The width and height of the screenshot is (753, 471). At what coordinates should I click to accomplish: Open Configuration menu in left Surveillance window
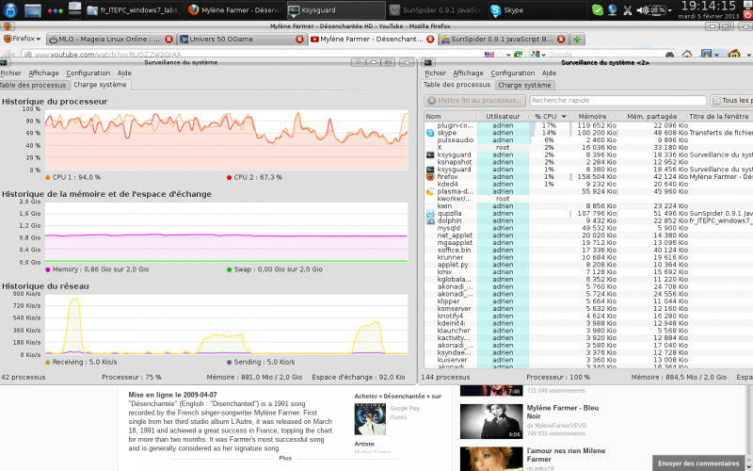coord(88,73)
